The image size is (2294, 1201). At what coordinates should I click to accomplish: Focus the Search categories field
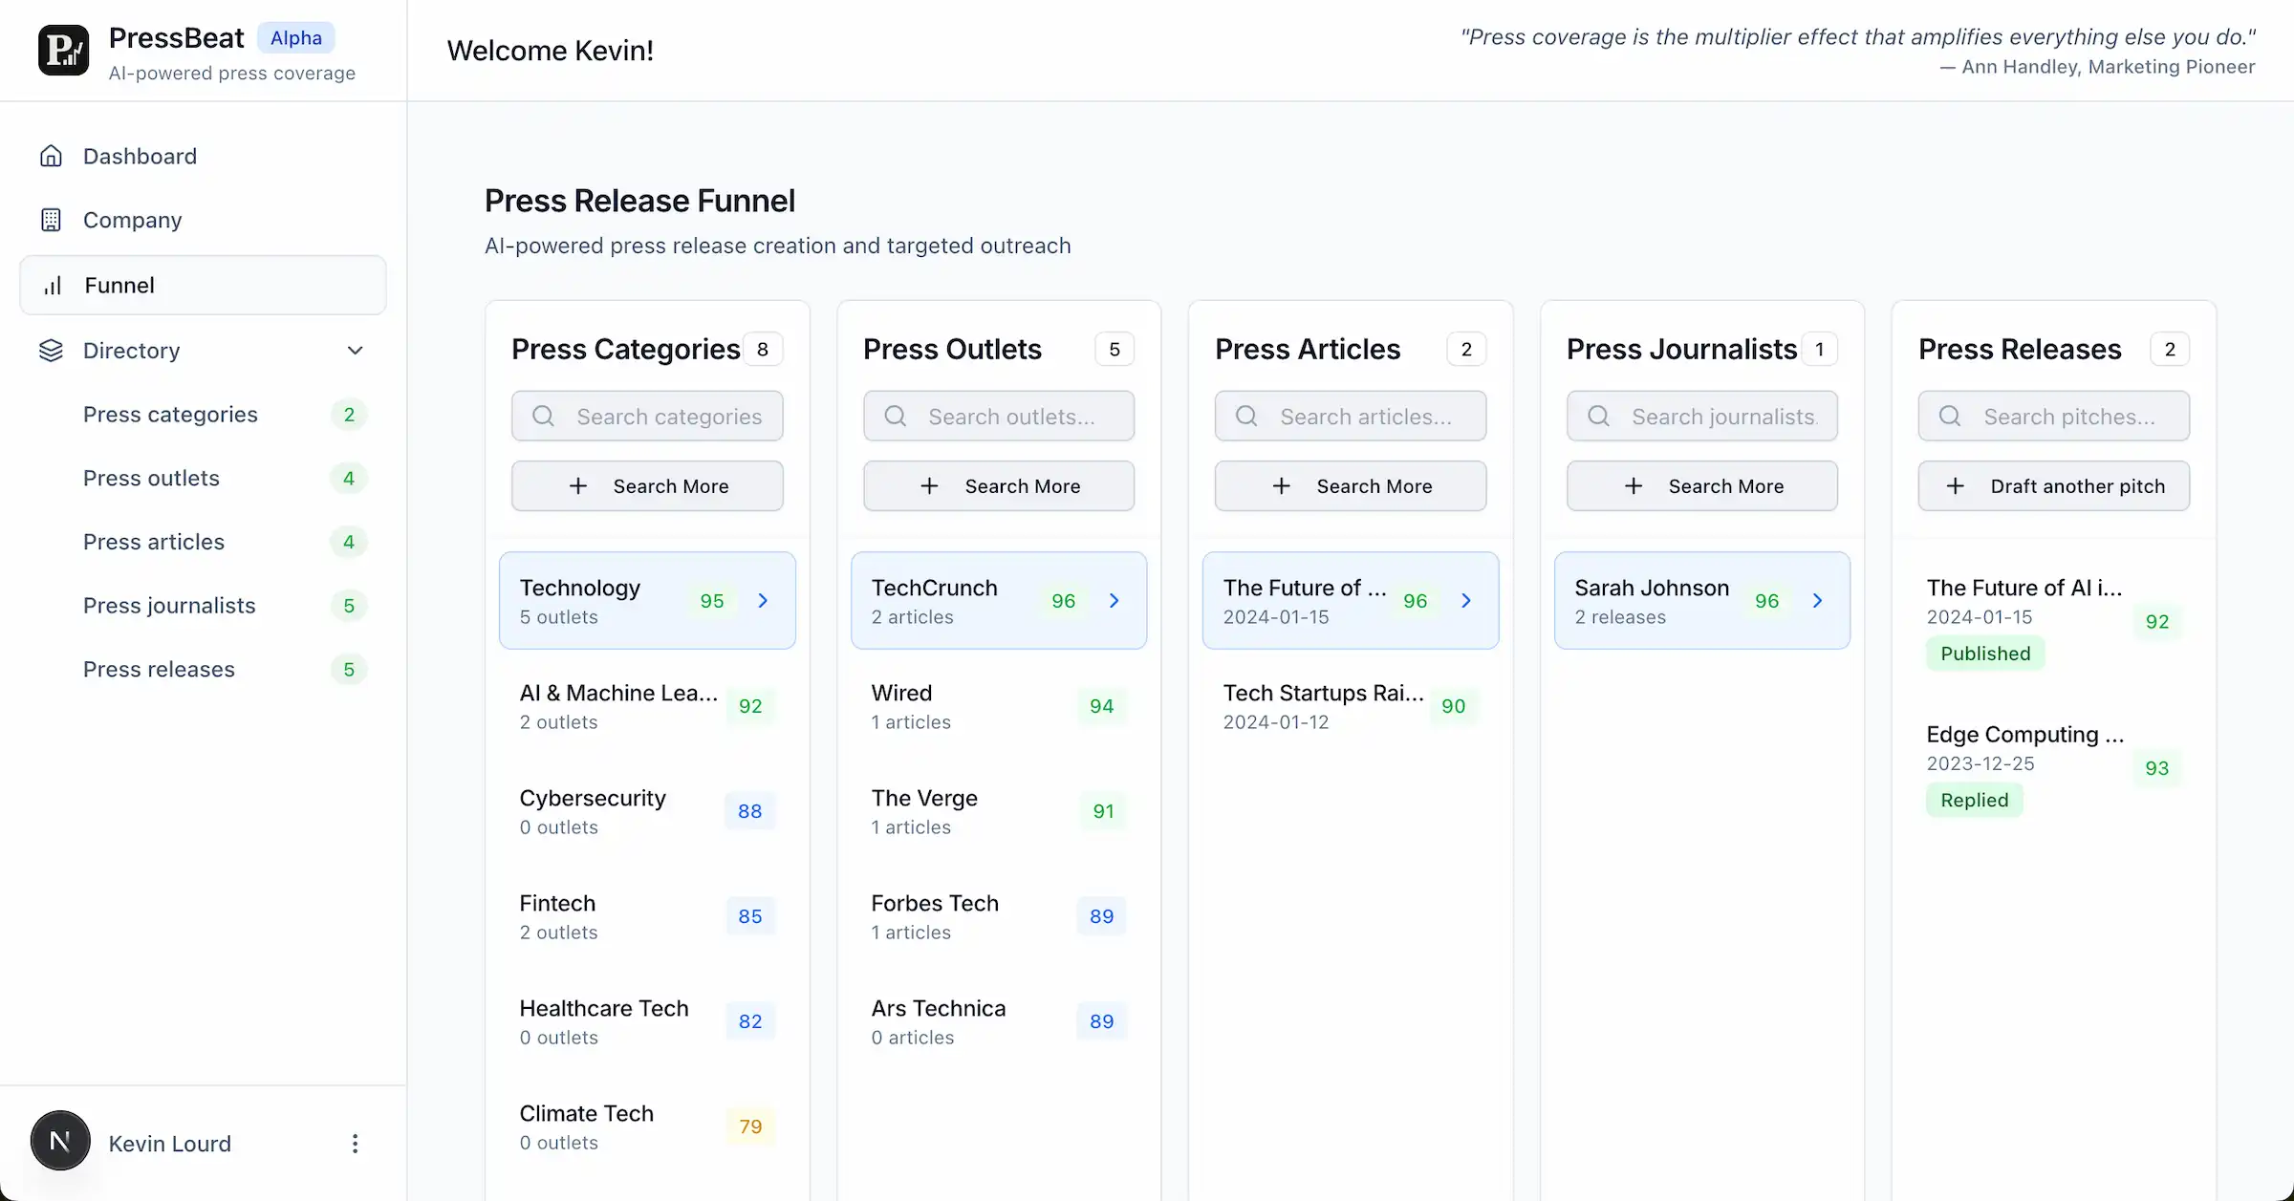tap(647, 417)
